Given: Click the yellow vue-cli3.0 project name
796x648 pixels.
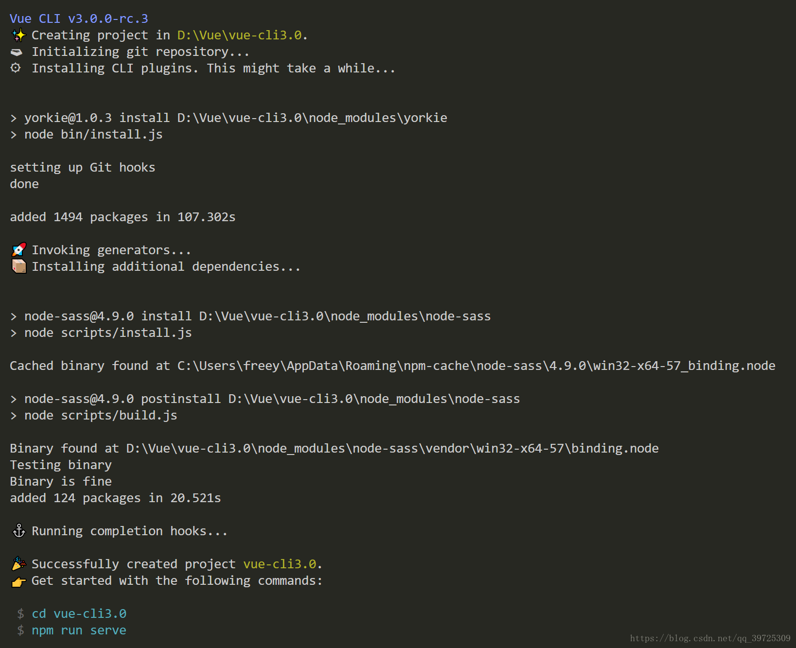Looking at the screenshot, I should coord(280,564).
